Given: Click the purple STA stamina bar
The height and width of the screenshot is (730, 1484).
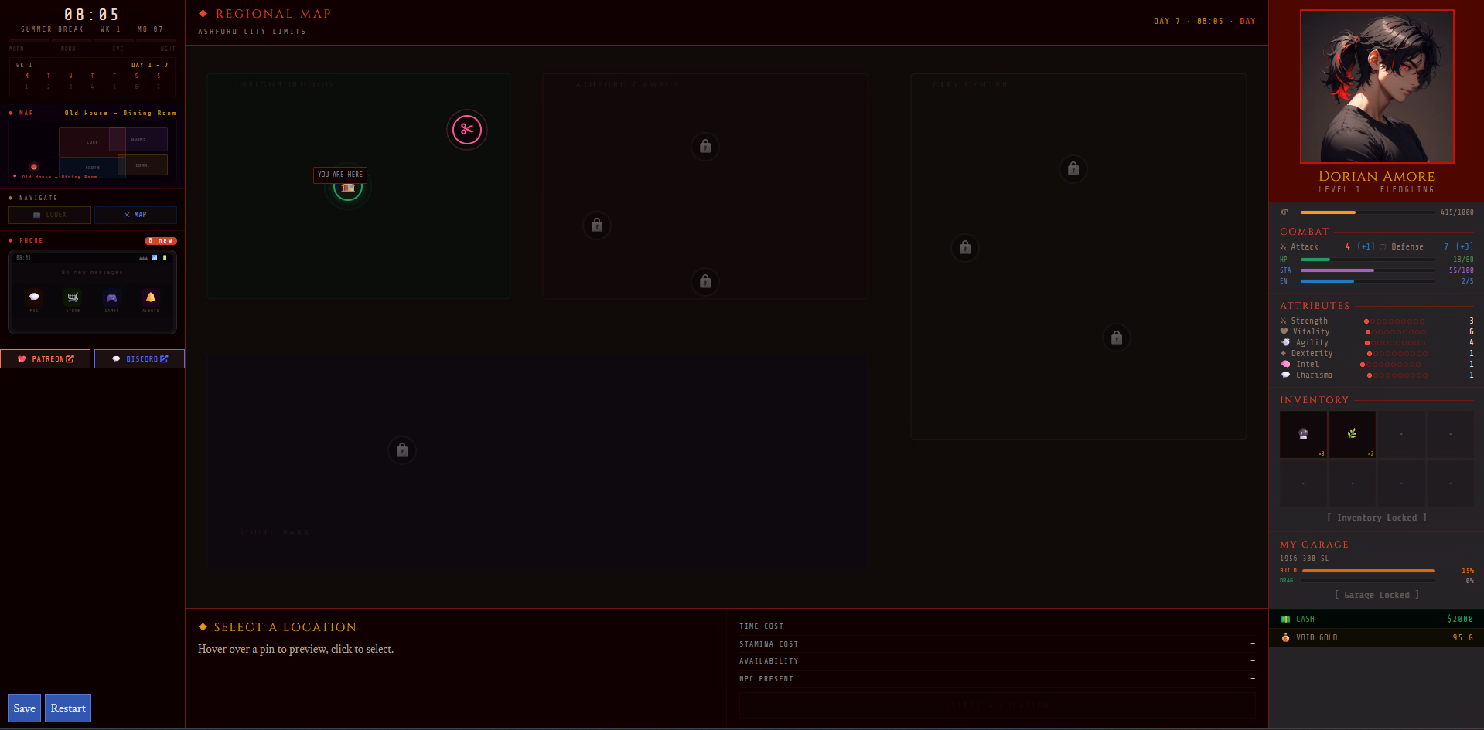Looking at the screenshot, I should pyautogui.click(x=1367, y=270).
